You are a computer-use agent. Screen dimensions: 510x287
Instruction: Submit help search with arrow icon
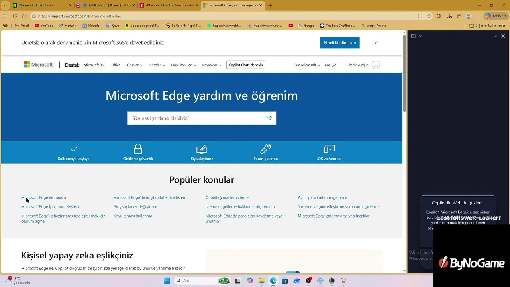(x=270, y=118)
